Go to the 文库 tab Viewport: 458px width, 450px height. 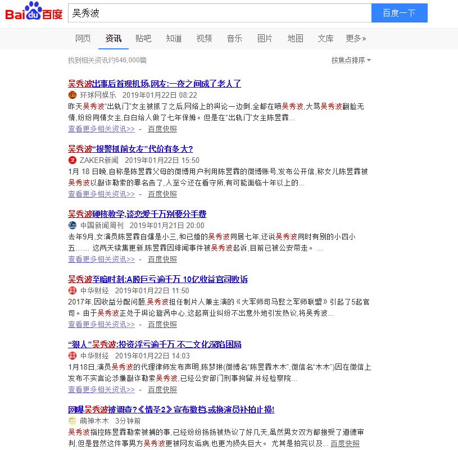click(326, 38)
